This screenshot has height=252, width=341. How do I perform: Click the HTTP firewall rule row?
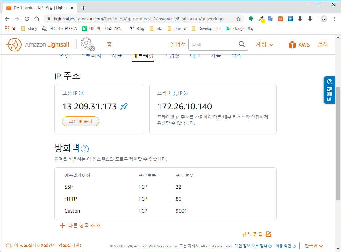pos(165,199)
